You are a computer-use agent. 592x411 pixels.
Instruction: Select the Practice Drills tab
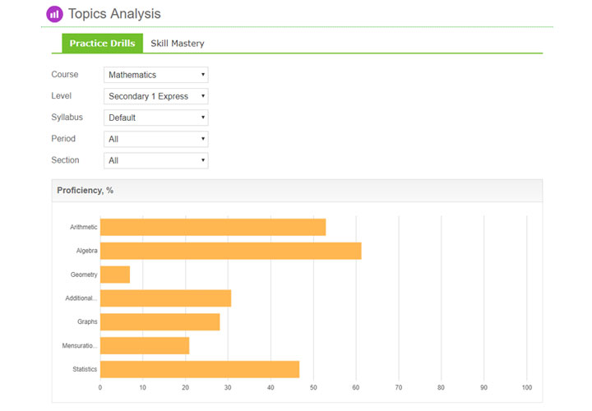pos(102,44)
